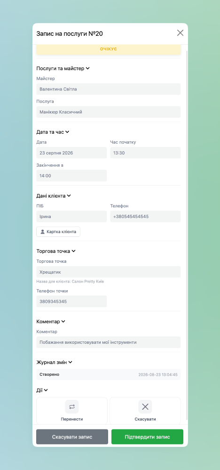
Task: Click the Дата field 23 серпня 2026
Action: (71, 153)
